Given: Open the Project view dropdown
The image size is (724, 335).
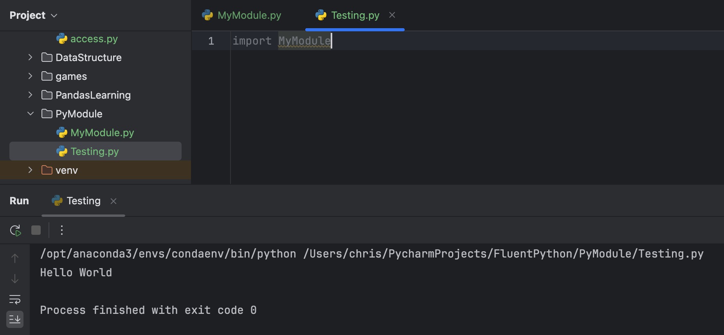Looking at the screenshot, I should click(x=33, y=15).
